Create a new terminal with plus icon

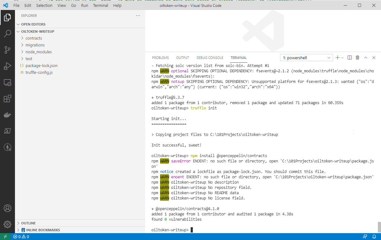(x=337, y=58)
